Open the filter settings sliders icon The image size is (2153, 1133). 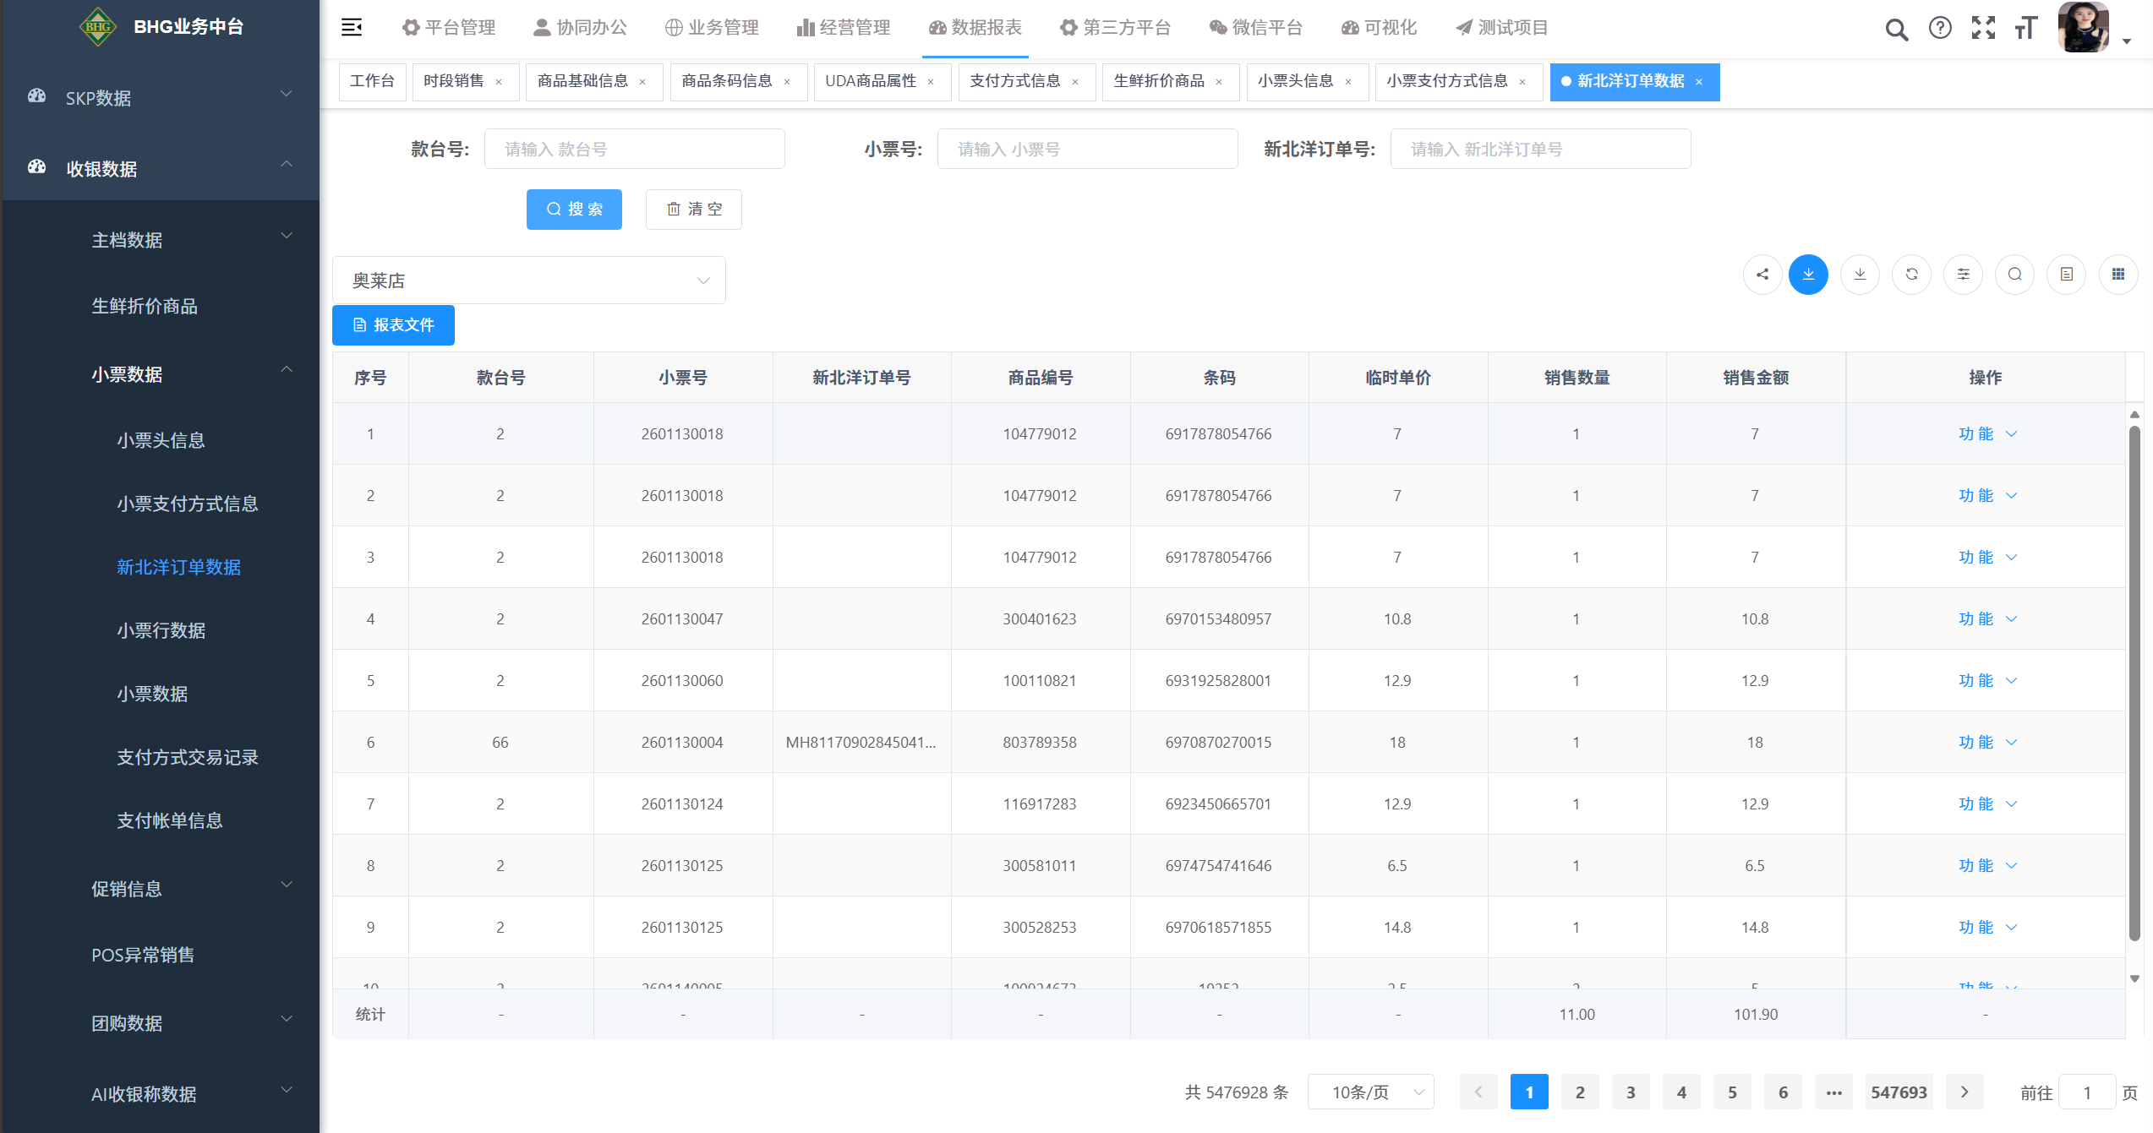(x=1963, y=275)
